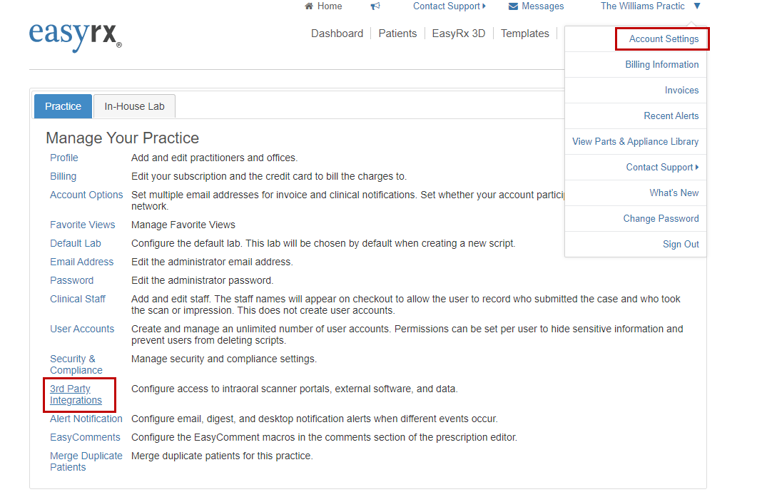Open the Merge Duplicate Patients link
762x502 pixels.
point(86,461)
